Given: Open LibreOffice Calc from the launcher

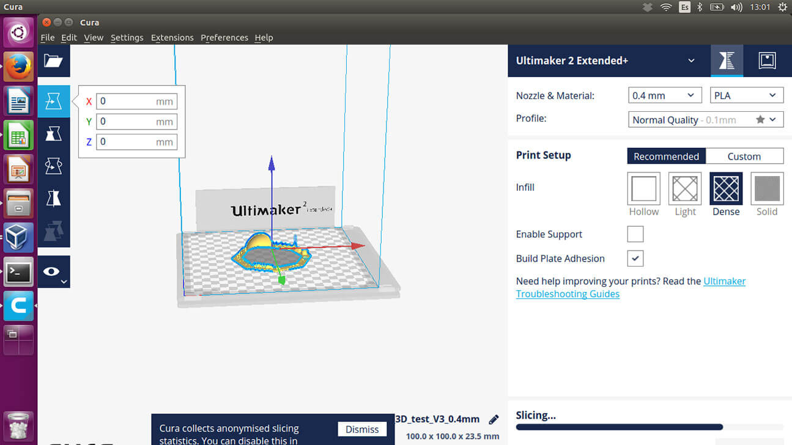Looking at the screenshot, I should point(19,134).
